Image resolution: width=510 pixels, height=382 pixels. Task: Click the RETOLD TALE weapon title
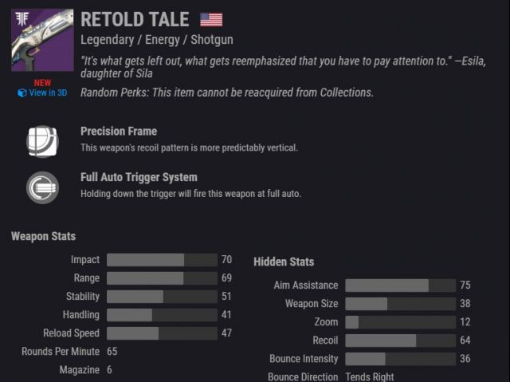point(135,19)
